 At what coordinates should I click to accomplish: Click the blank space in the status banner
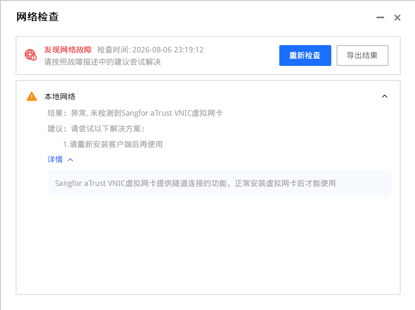click(x=241, y=55)
